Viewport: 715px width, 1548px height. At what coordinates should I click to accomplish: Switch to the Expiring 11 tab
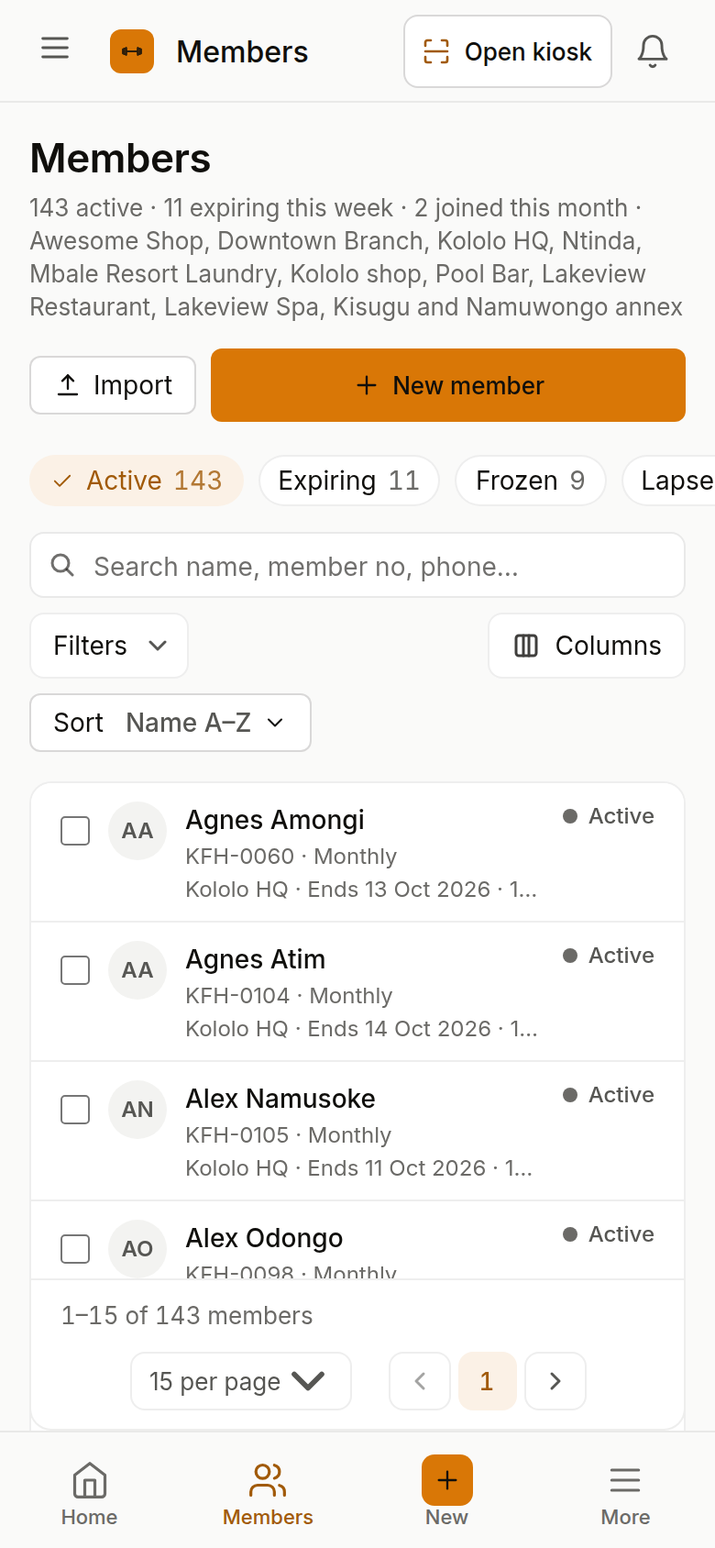[349, 481]
